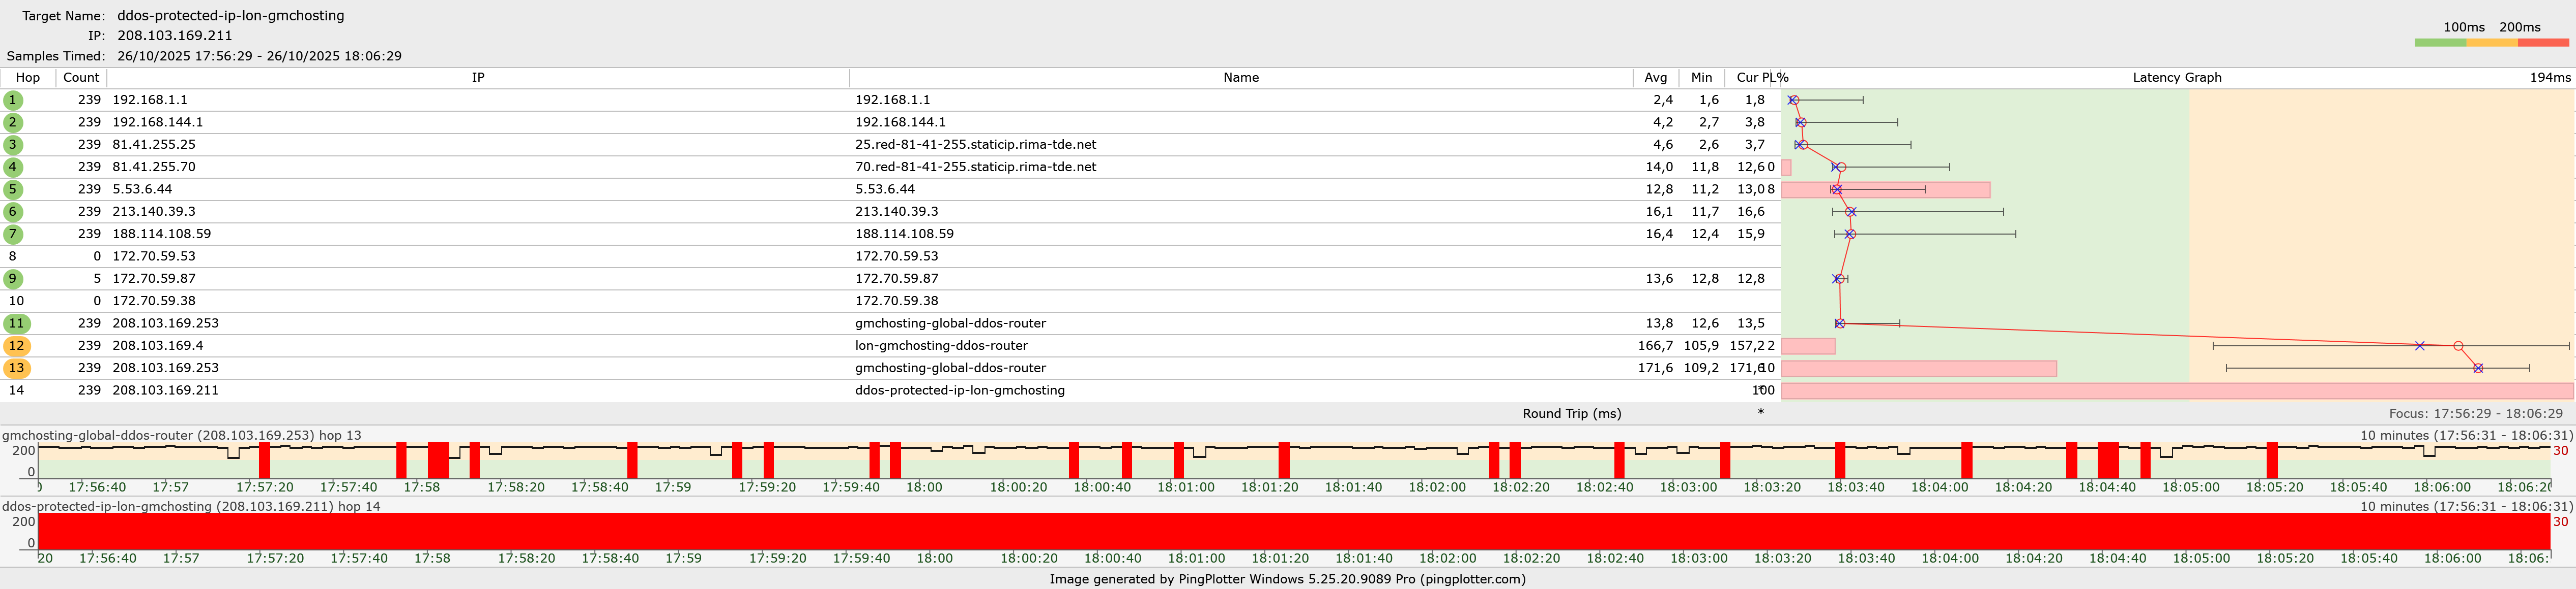Click the pingplotter.com footer text
2576x589 pixels.
(1473, 579)
